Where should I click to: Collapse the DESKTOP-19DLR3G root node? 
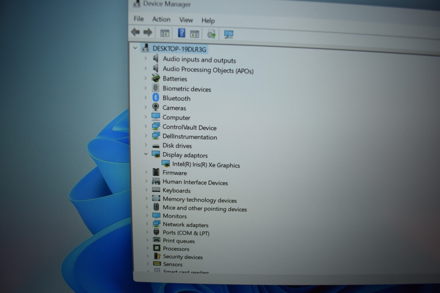135,48
